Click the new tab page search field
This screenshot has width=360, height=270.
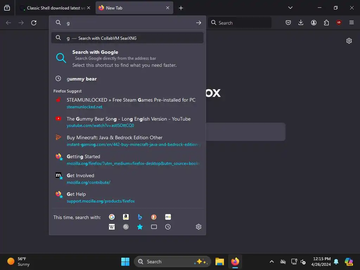click(x=245, y=132)
